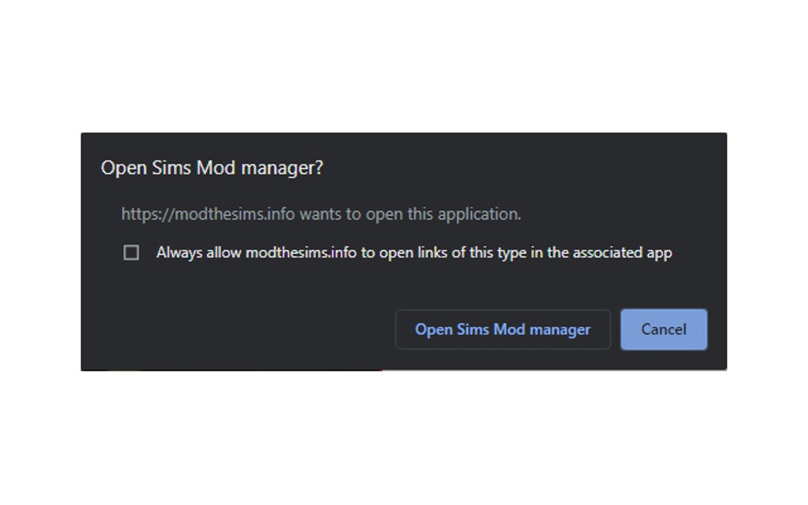Click the word 'wants' in the gray message

[319, 214]
